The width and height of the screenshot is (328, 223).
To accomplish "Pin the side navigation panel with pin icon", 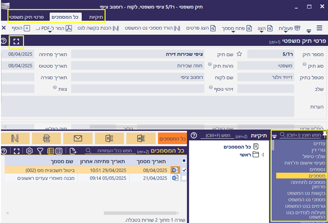I will (x=325, y=134).
